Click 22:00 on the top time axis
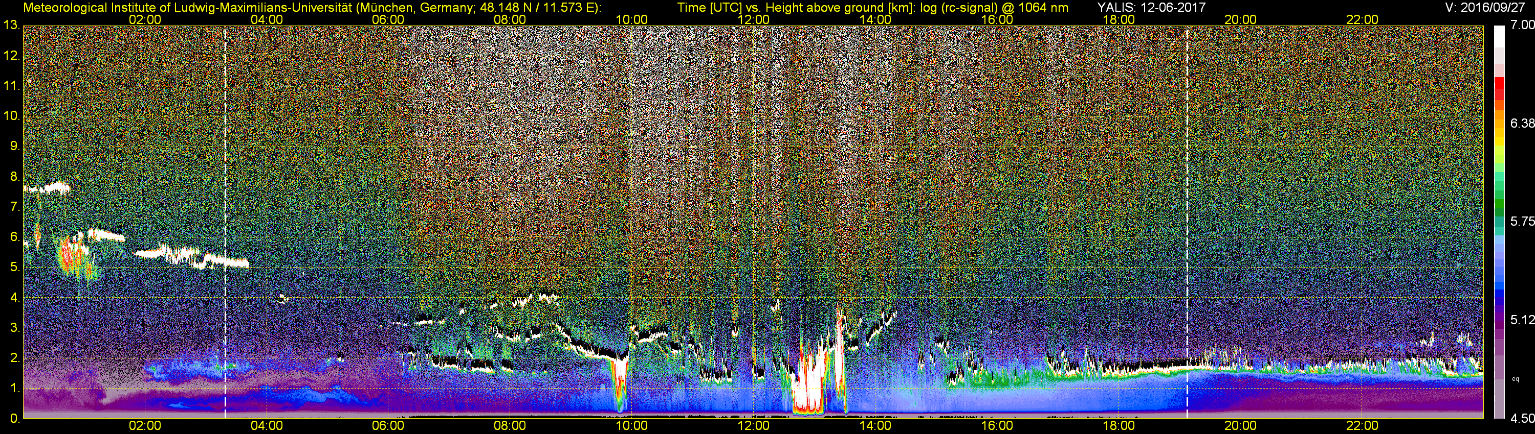This screenshot has width=1535, height=434. pos(1362,19)
